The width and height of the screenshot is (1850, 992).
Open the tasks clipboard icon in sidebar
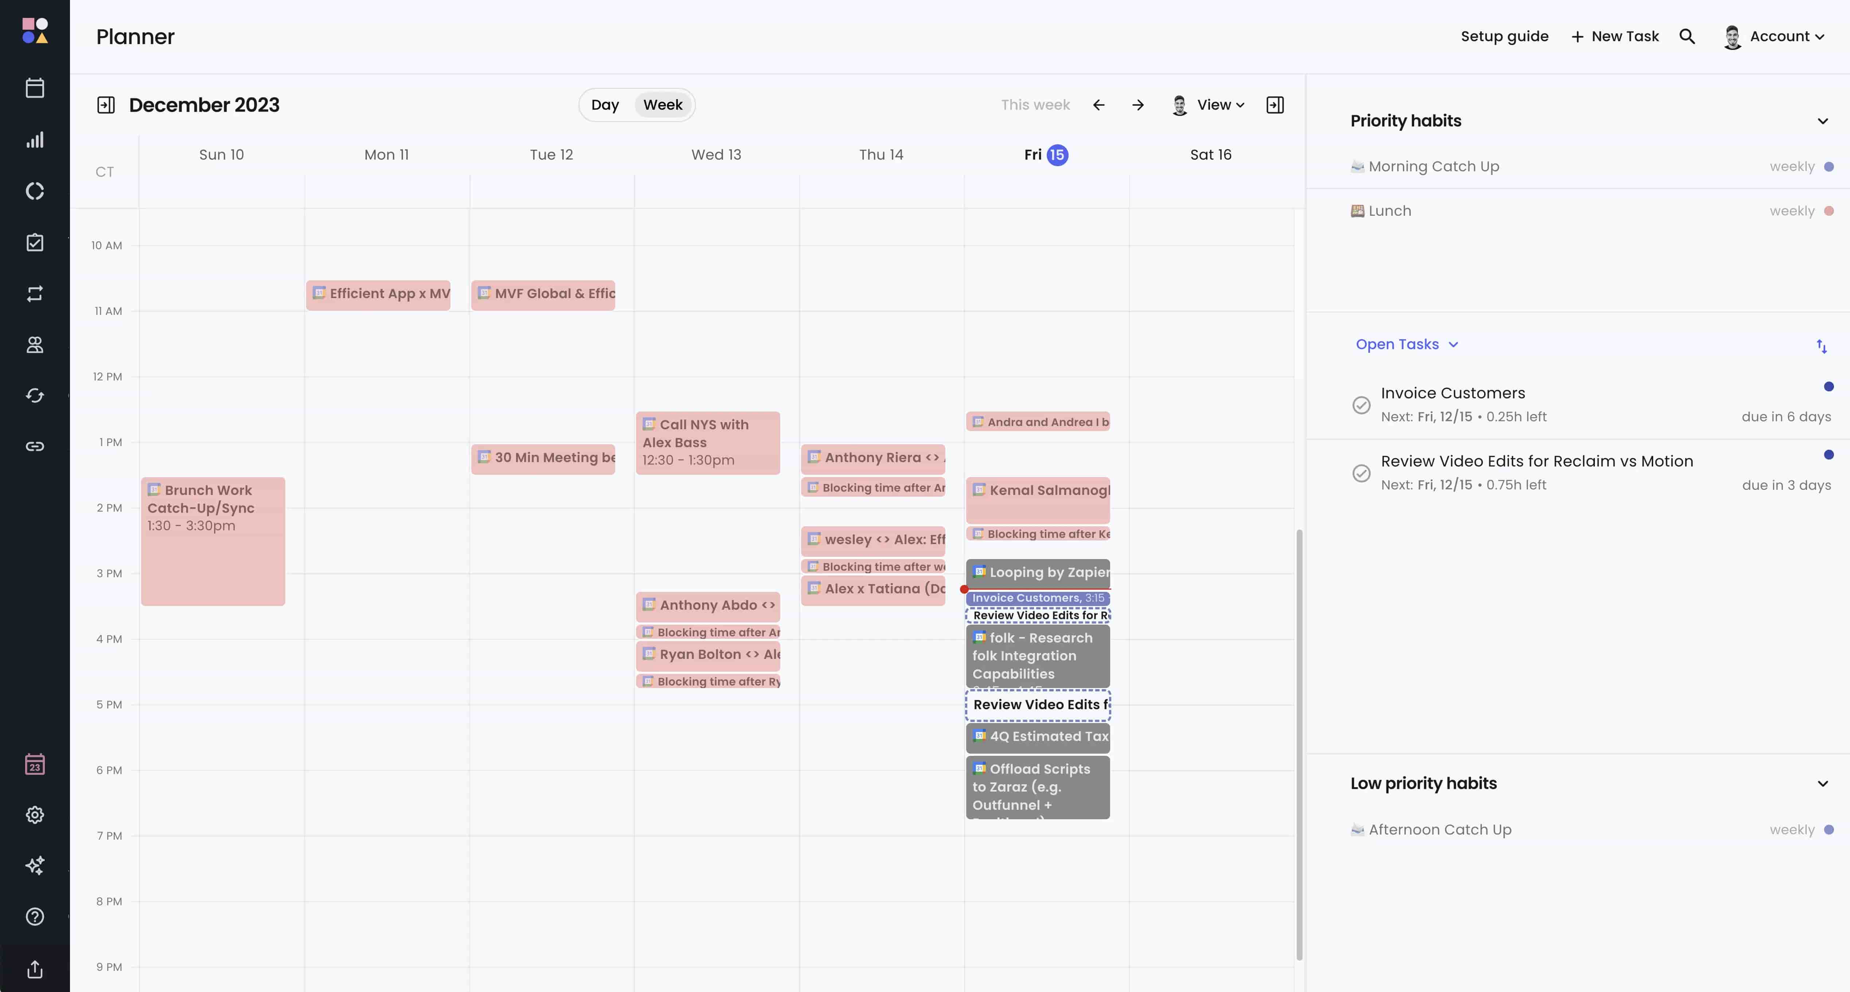tap(35, 242)
